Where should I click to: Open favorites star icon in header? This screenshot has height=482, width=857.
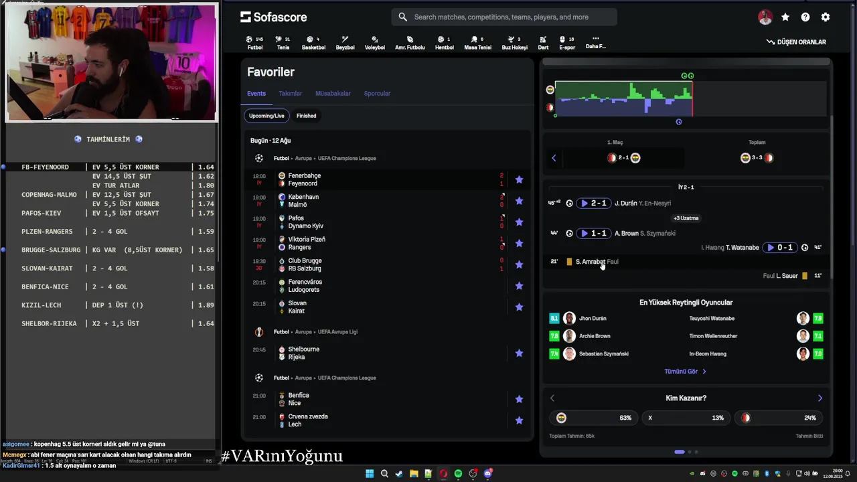(785, 17)
